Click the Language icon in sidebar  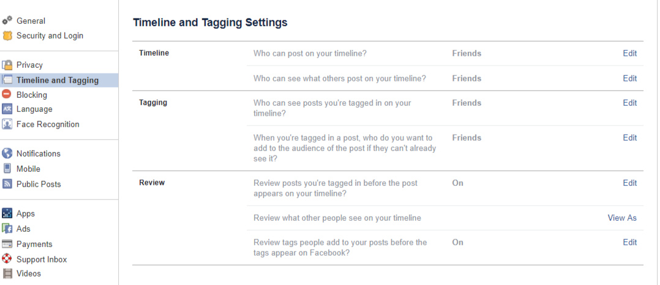7,109
